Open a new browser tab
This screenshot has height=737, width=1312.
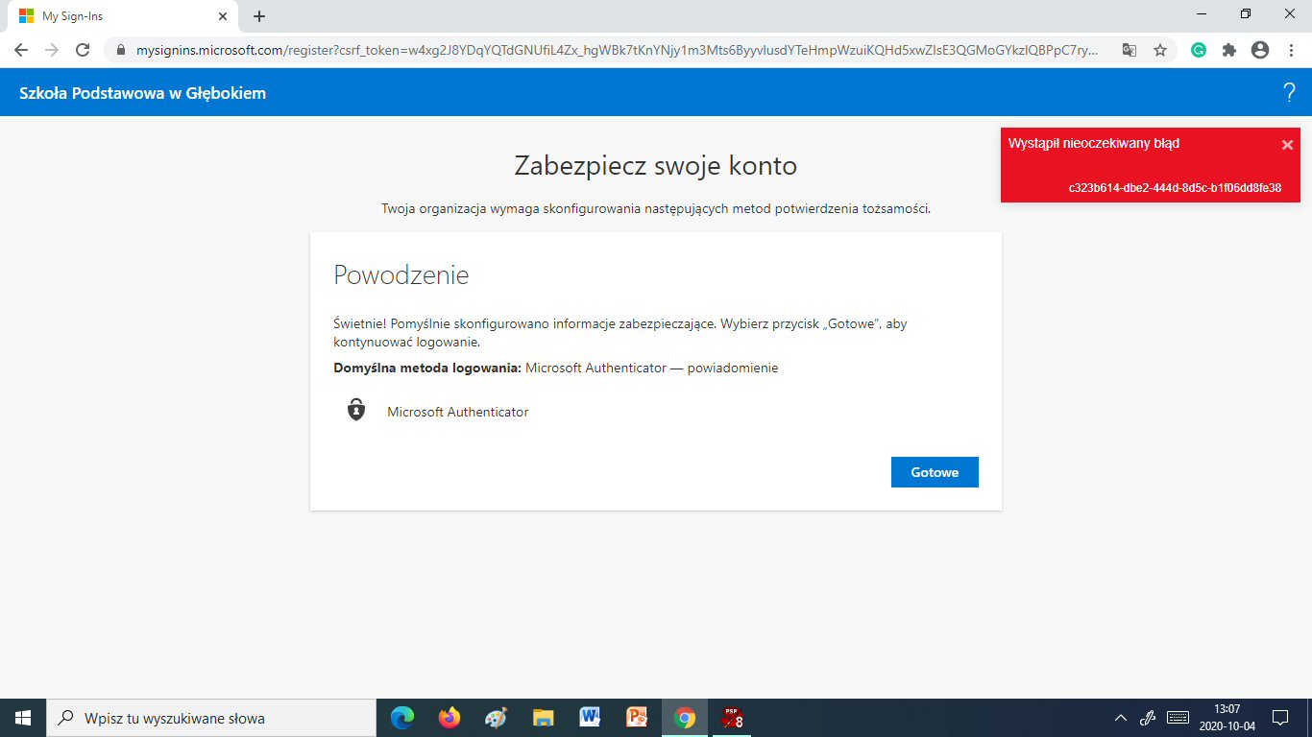pyautogui.click(x=259, y=16)
